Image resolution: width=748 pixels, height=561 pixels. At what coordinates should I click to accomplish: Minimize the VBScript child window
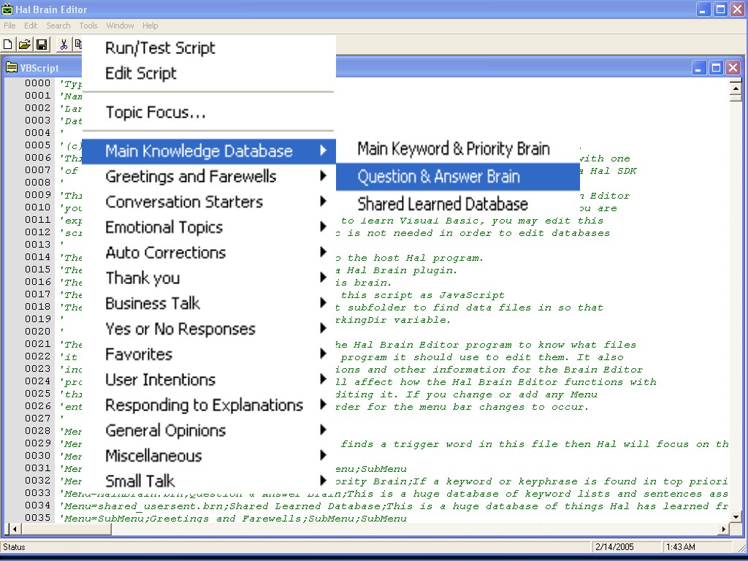click(x=699, y=68)
